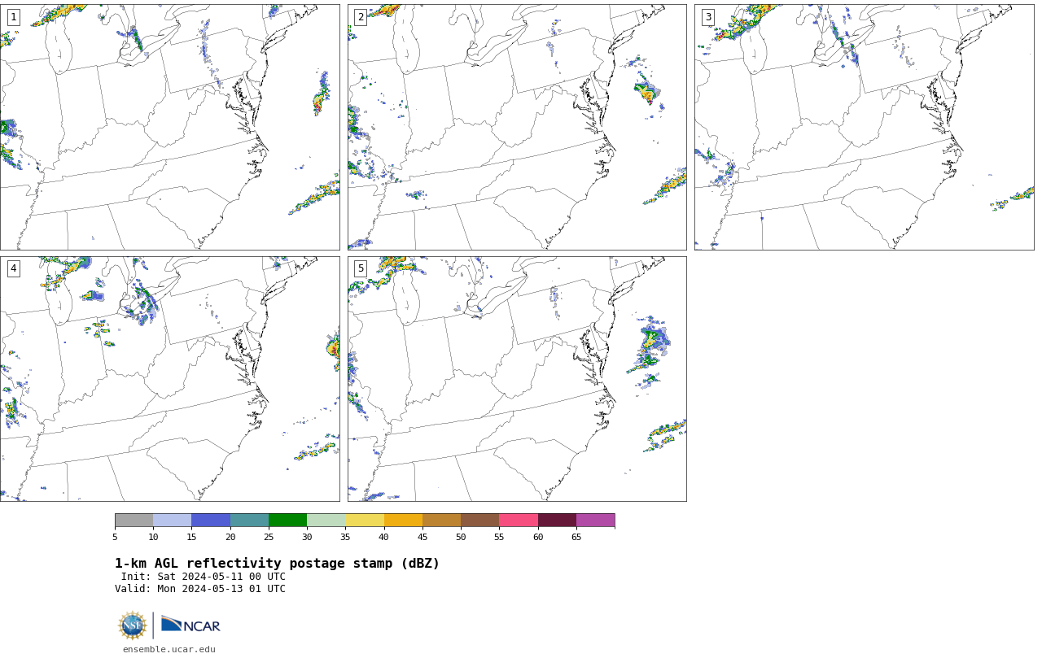Click the pale green 30-35 dBZ swatch

tap(326, 521)
